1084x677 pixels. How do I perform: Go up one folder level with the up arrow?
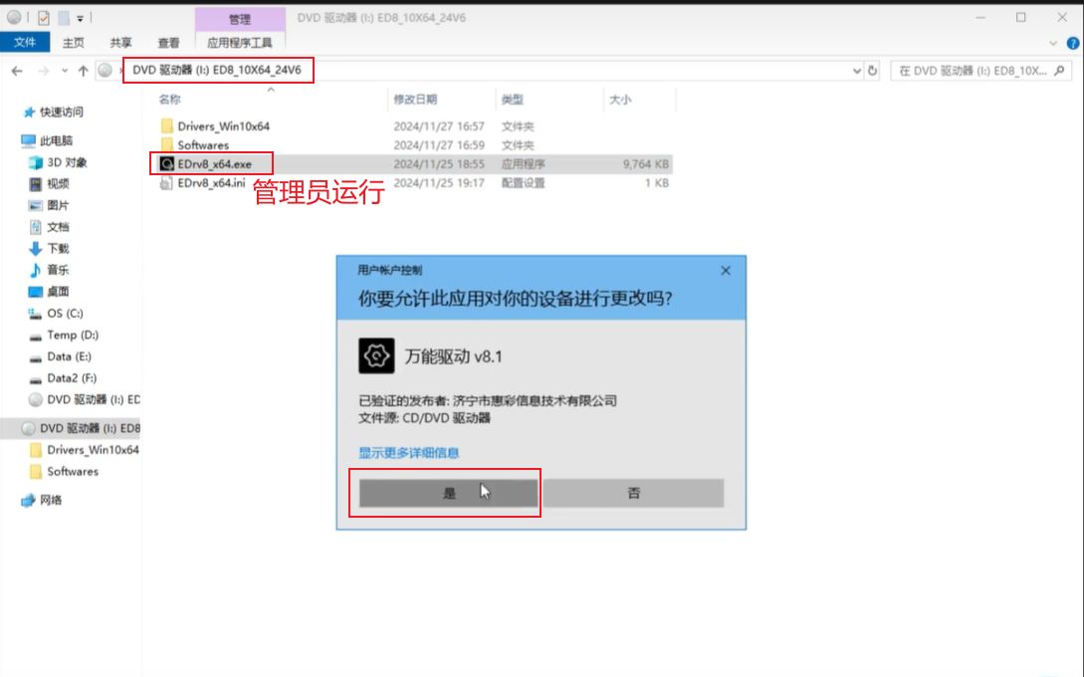(x=83, y=71)
